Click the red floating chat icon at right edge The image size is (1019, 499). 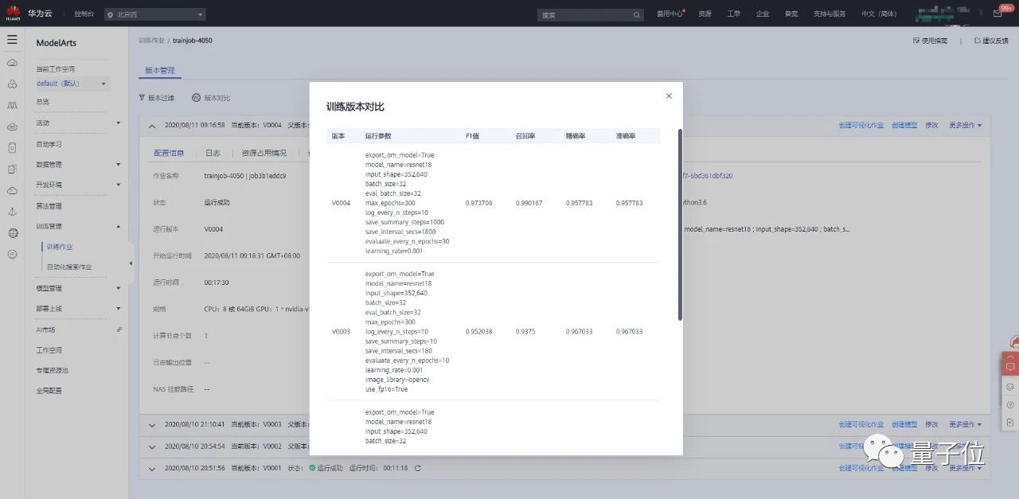pos(1010,365)
